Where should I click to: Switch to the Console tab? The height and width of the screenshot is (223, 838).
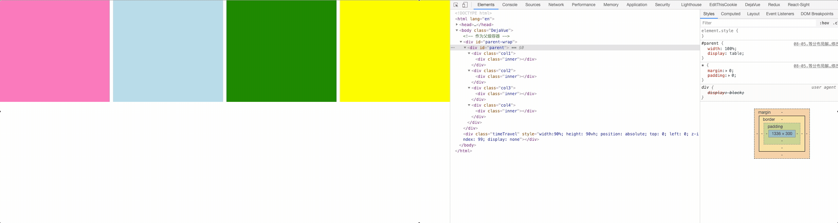coord(510,5)
